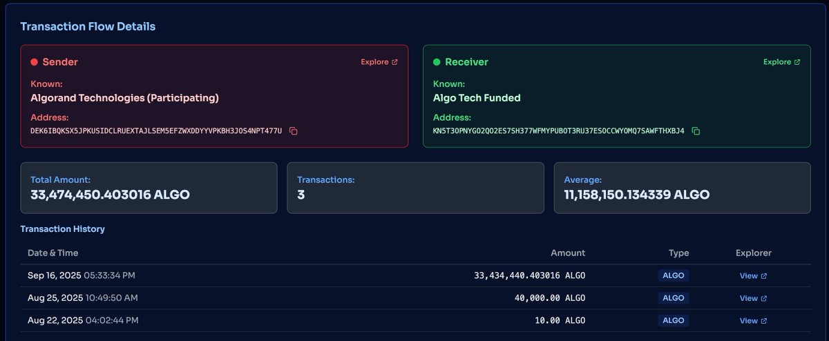This screenshot has height=341, width=829.
Task: Click the Aug 22, 2025 04:02:44 PM date cell
Action: pyautogui.click(x=83, y=320)
